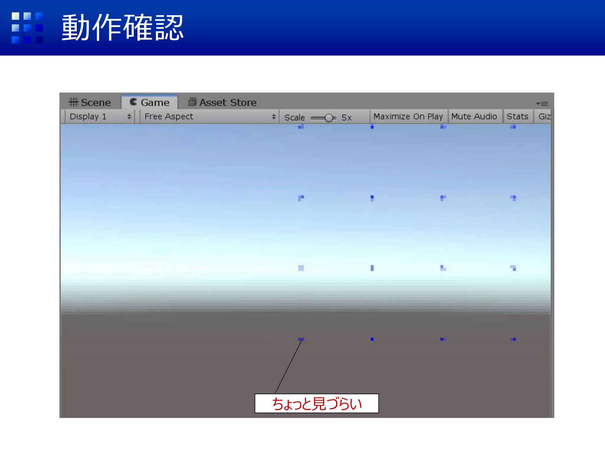Open the panel options menu icon
This screenshot has height=454, width=605.
pyautogui.click(x=542, y=104)
